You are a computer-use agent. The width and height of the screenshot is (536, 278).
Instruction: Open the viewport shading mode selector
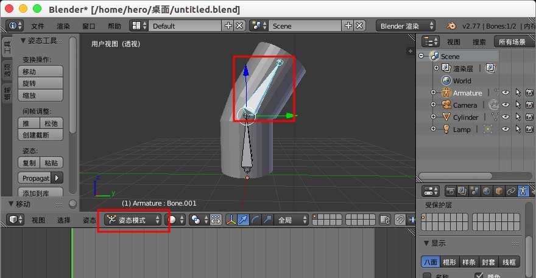[175, 220]
